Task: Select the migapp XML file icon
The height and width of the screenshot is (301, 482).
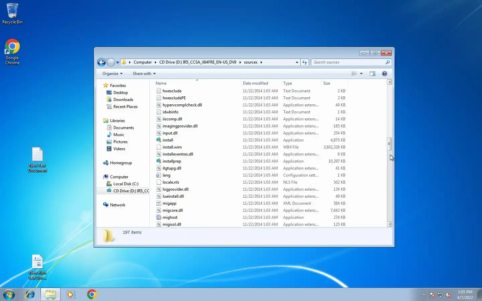Action: click(x=159, y=203)
